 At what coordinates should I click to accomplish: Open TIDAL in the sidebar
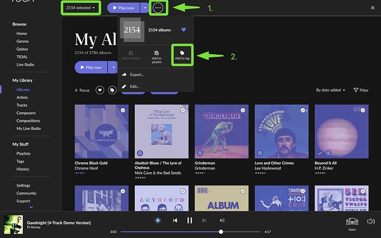[22, 57]
